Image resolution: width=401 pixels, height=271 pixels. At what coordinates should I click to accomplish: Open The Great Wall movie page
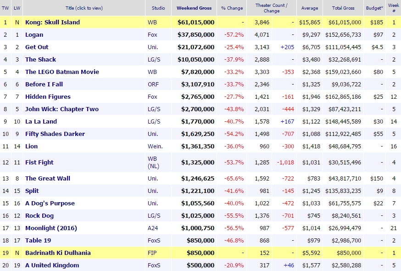[48, 179]
